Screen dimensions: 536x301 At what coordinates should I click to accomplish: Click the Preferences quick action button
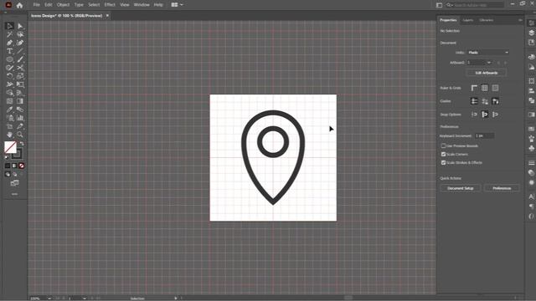pyautogui.click(x=502, y=188)
